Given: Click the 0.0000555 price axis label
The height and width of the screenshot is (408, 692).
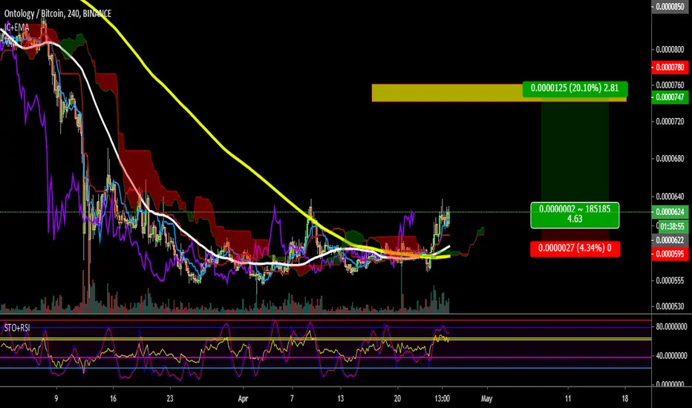Looking at the screenshot, I should 670,280.
